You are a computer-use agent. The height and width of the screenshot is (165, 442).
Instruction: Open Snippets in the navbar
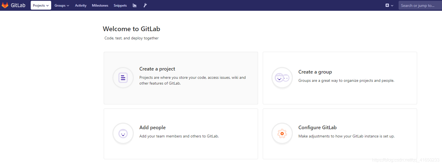(x=120, y=6)
